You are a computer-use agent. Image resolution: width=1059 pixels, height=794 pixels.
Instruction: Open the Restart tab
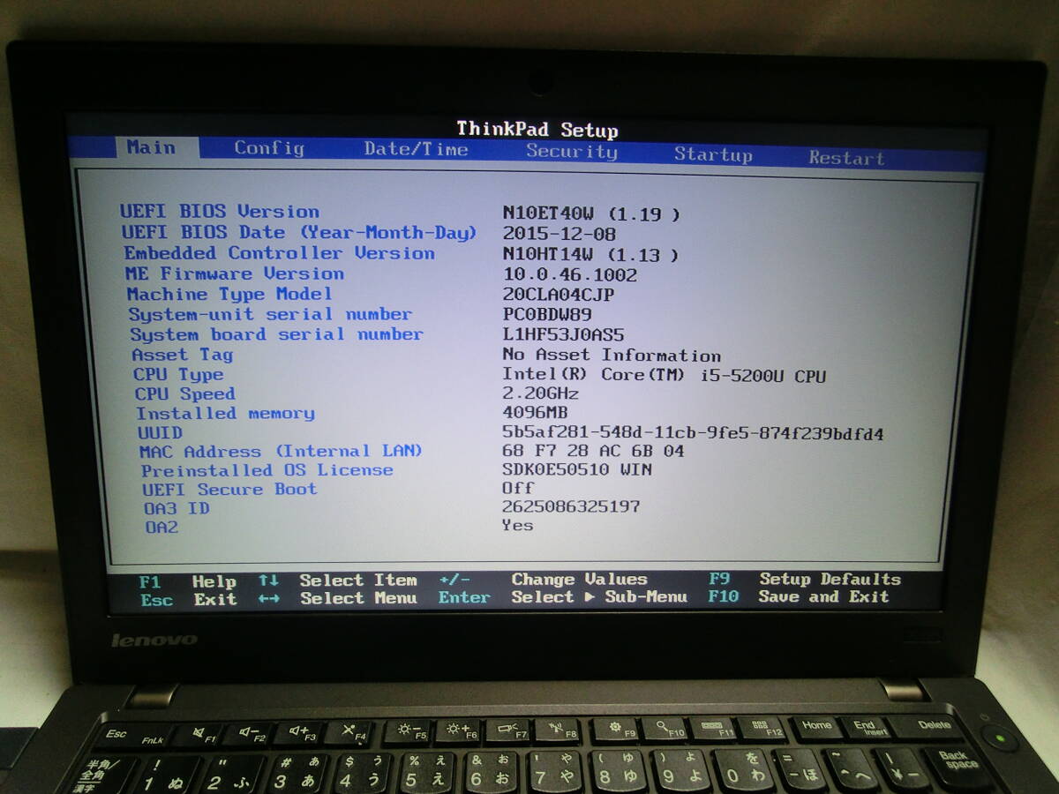click(x=846, y=158)
